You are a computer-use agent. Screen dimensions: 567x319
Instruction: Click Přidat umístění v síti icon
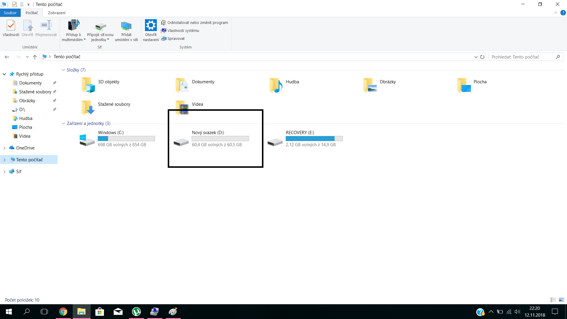(126, 26)
